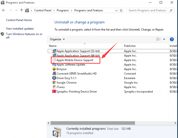Image resolution: width=178 pixels, height=138 pixels.
Task: Click the Apple Software Update icon
Action: tap(54, 65)
